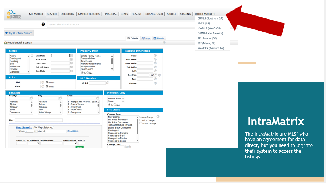Open the St Direction dropdown
326x183 pixels.
tap(33, 143)
